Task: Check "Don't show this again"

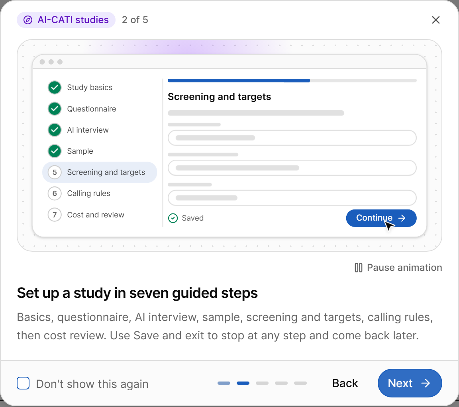Action: point(23,383)
